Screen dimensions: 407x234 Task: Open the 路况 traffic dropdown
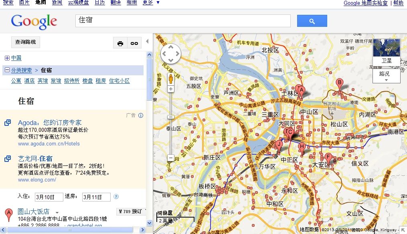pos(386,76)
